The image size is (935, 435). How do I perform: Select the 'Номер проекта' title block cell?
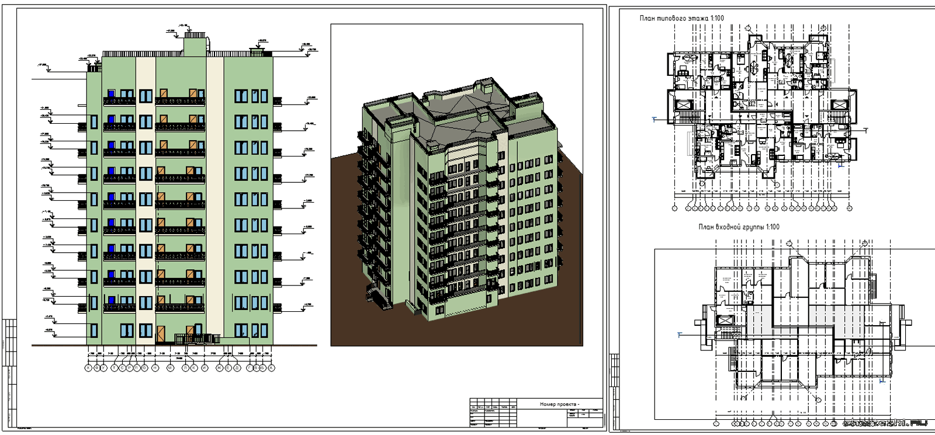tap(559, 404)
